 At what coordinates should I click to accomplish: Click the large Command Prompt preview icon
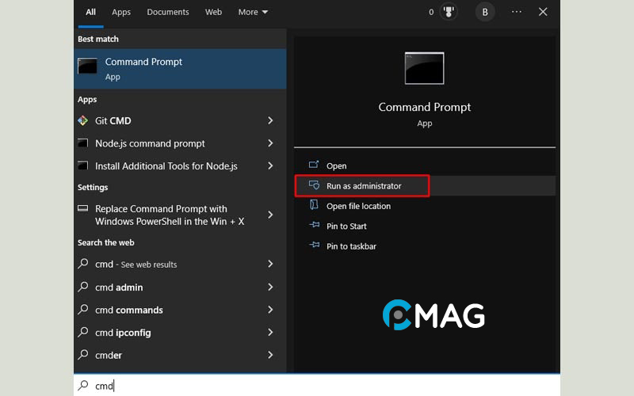424,68
